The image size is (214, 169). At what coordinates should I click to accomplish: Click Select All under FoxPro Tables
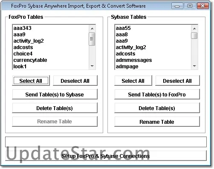click(31, 81)
